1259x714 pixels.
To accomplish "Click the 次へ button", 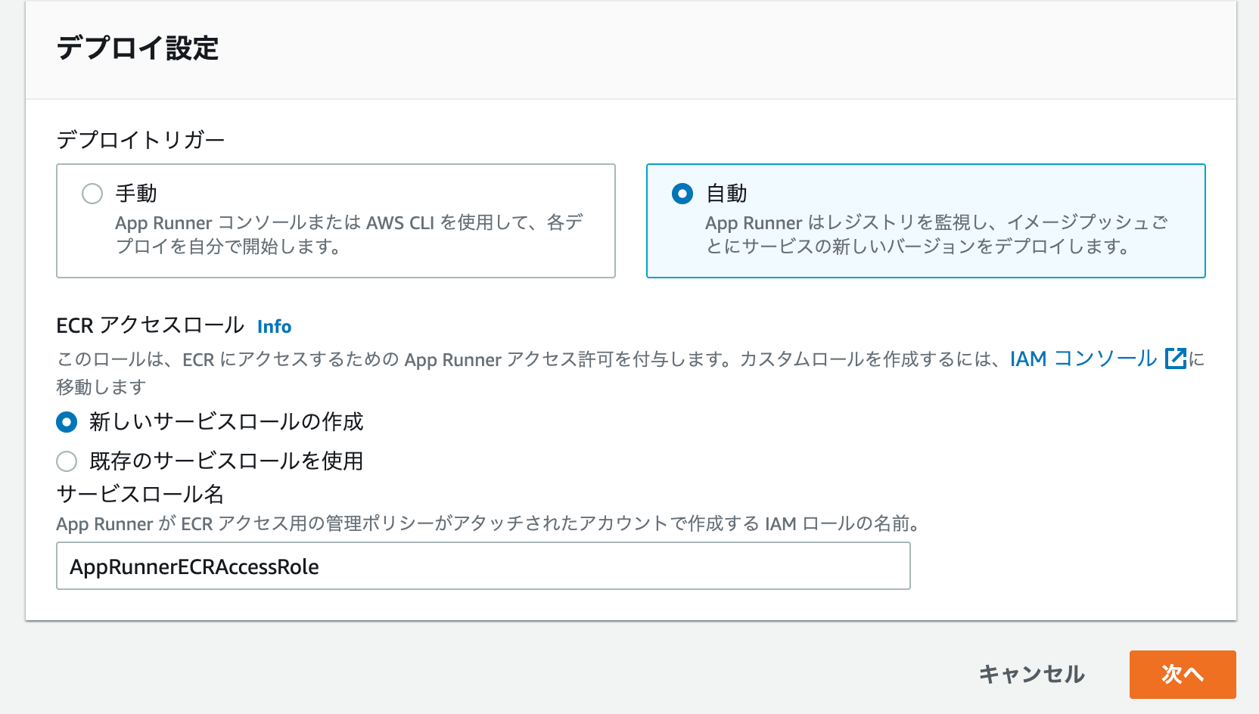I will [x=1183, y=674].
